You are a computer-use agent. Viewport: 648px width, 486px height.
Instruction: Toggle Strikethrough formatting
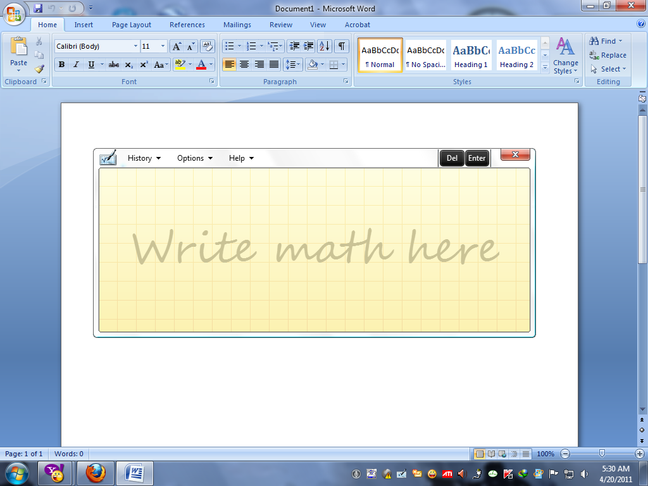pos(114,65)
